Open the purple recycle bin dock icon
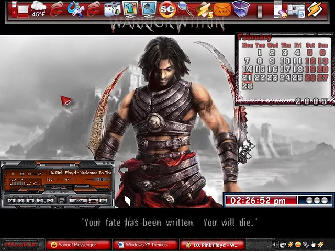The image size is (335, 251). 241,9
